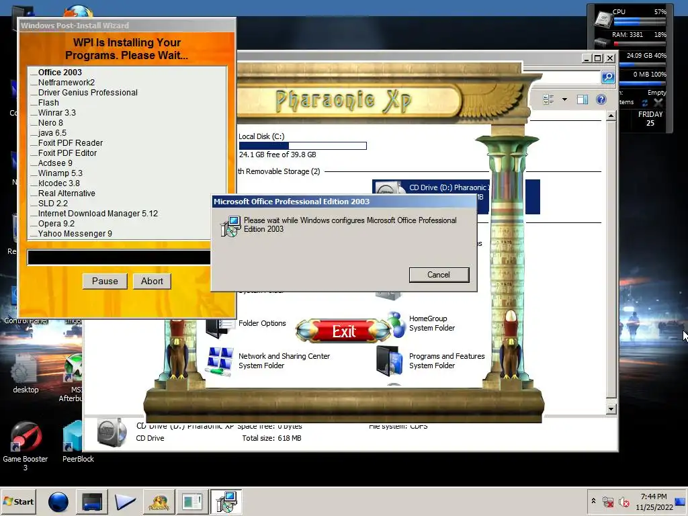This screenshot has height=516, width=688.
Task: Click the blue arrow taskbar icon
Action: (125, 501)
